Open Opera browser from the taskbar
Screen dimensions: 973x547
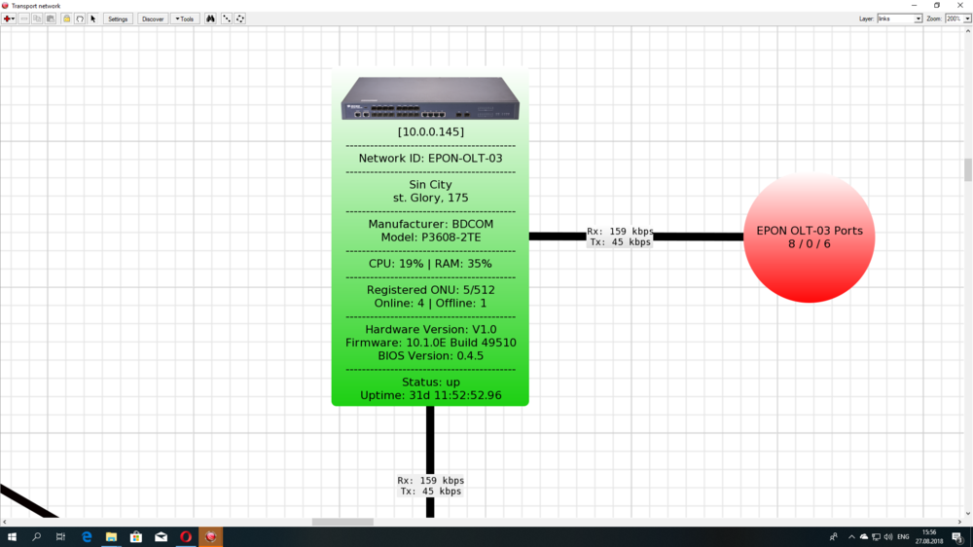click(185, 536)
